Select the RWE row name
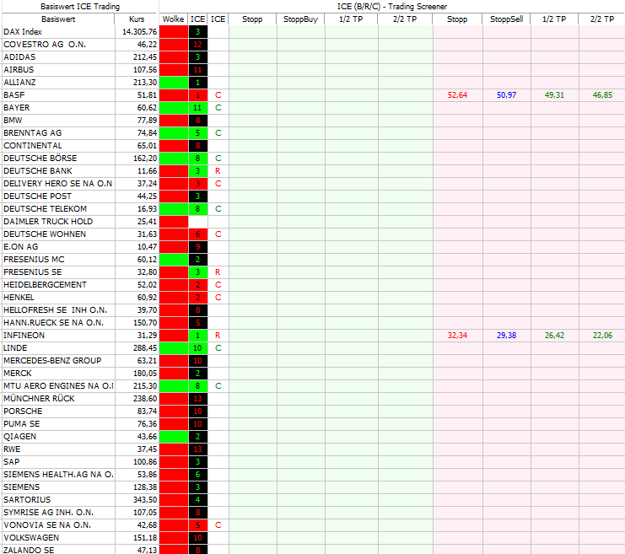Screen dimensions: 625x554 click(12, 449)
